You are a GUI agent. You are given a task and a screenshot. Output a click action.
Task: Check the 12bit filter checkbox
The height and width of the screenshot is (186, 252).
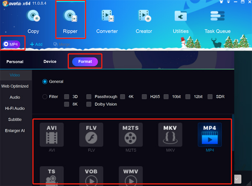[188, 97]
